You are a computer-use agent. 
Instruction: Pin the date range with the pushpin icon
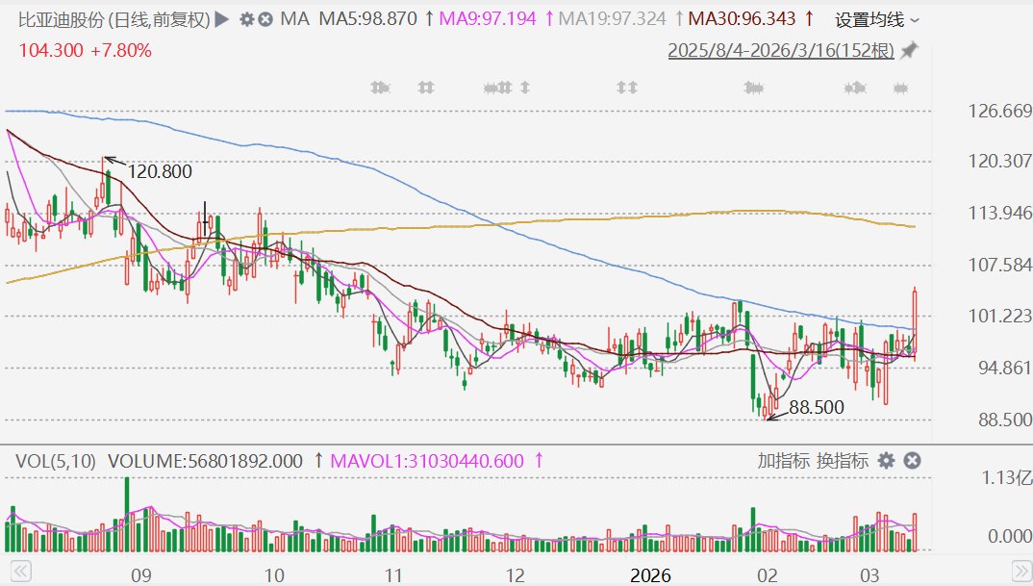pos(909,51)
